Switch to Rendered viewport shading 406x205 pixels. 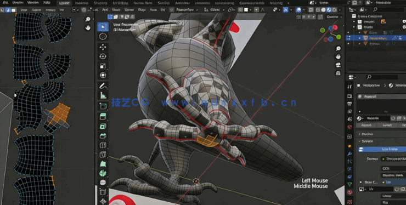(335, 10)
